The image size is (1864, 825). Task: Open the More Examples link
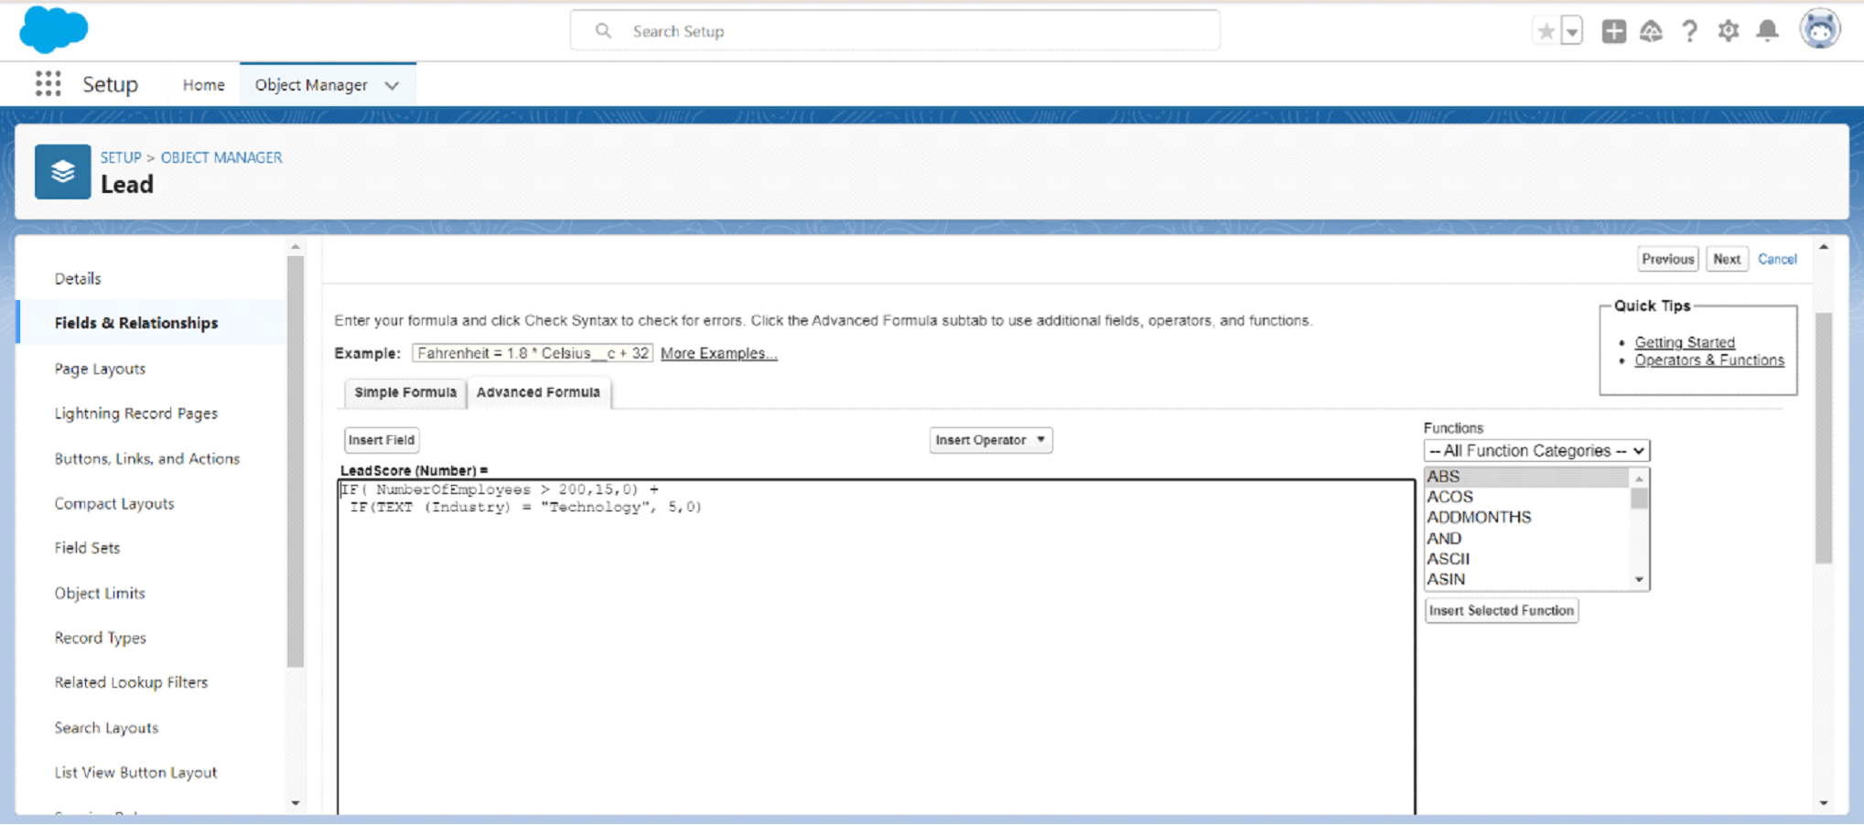click(x=718, y=353)
